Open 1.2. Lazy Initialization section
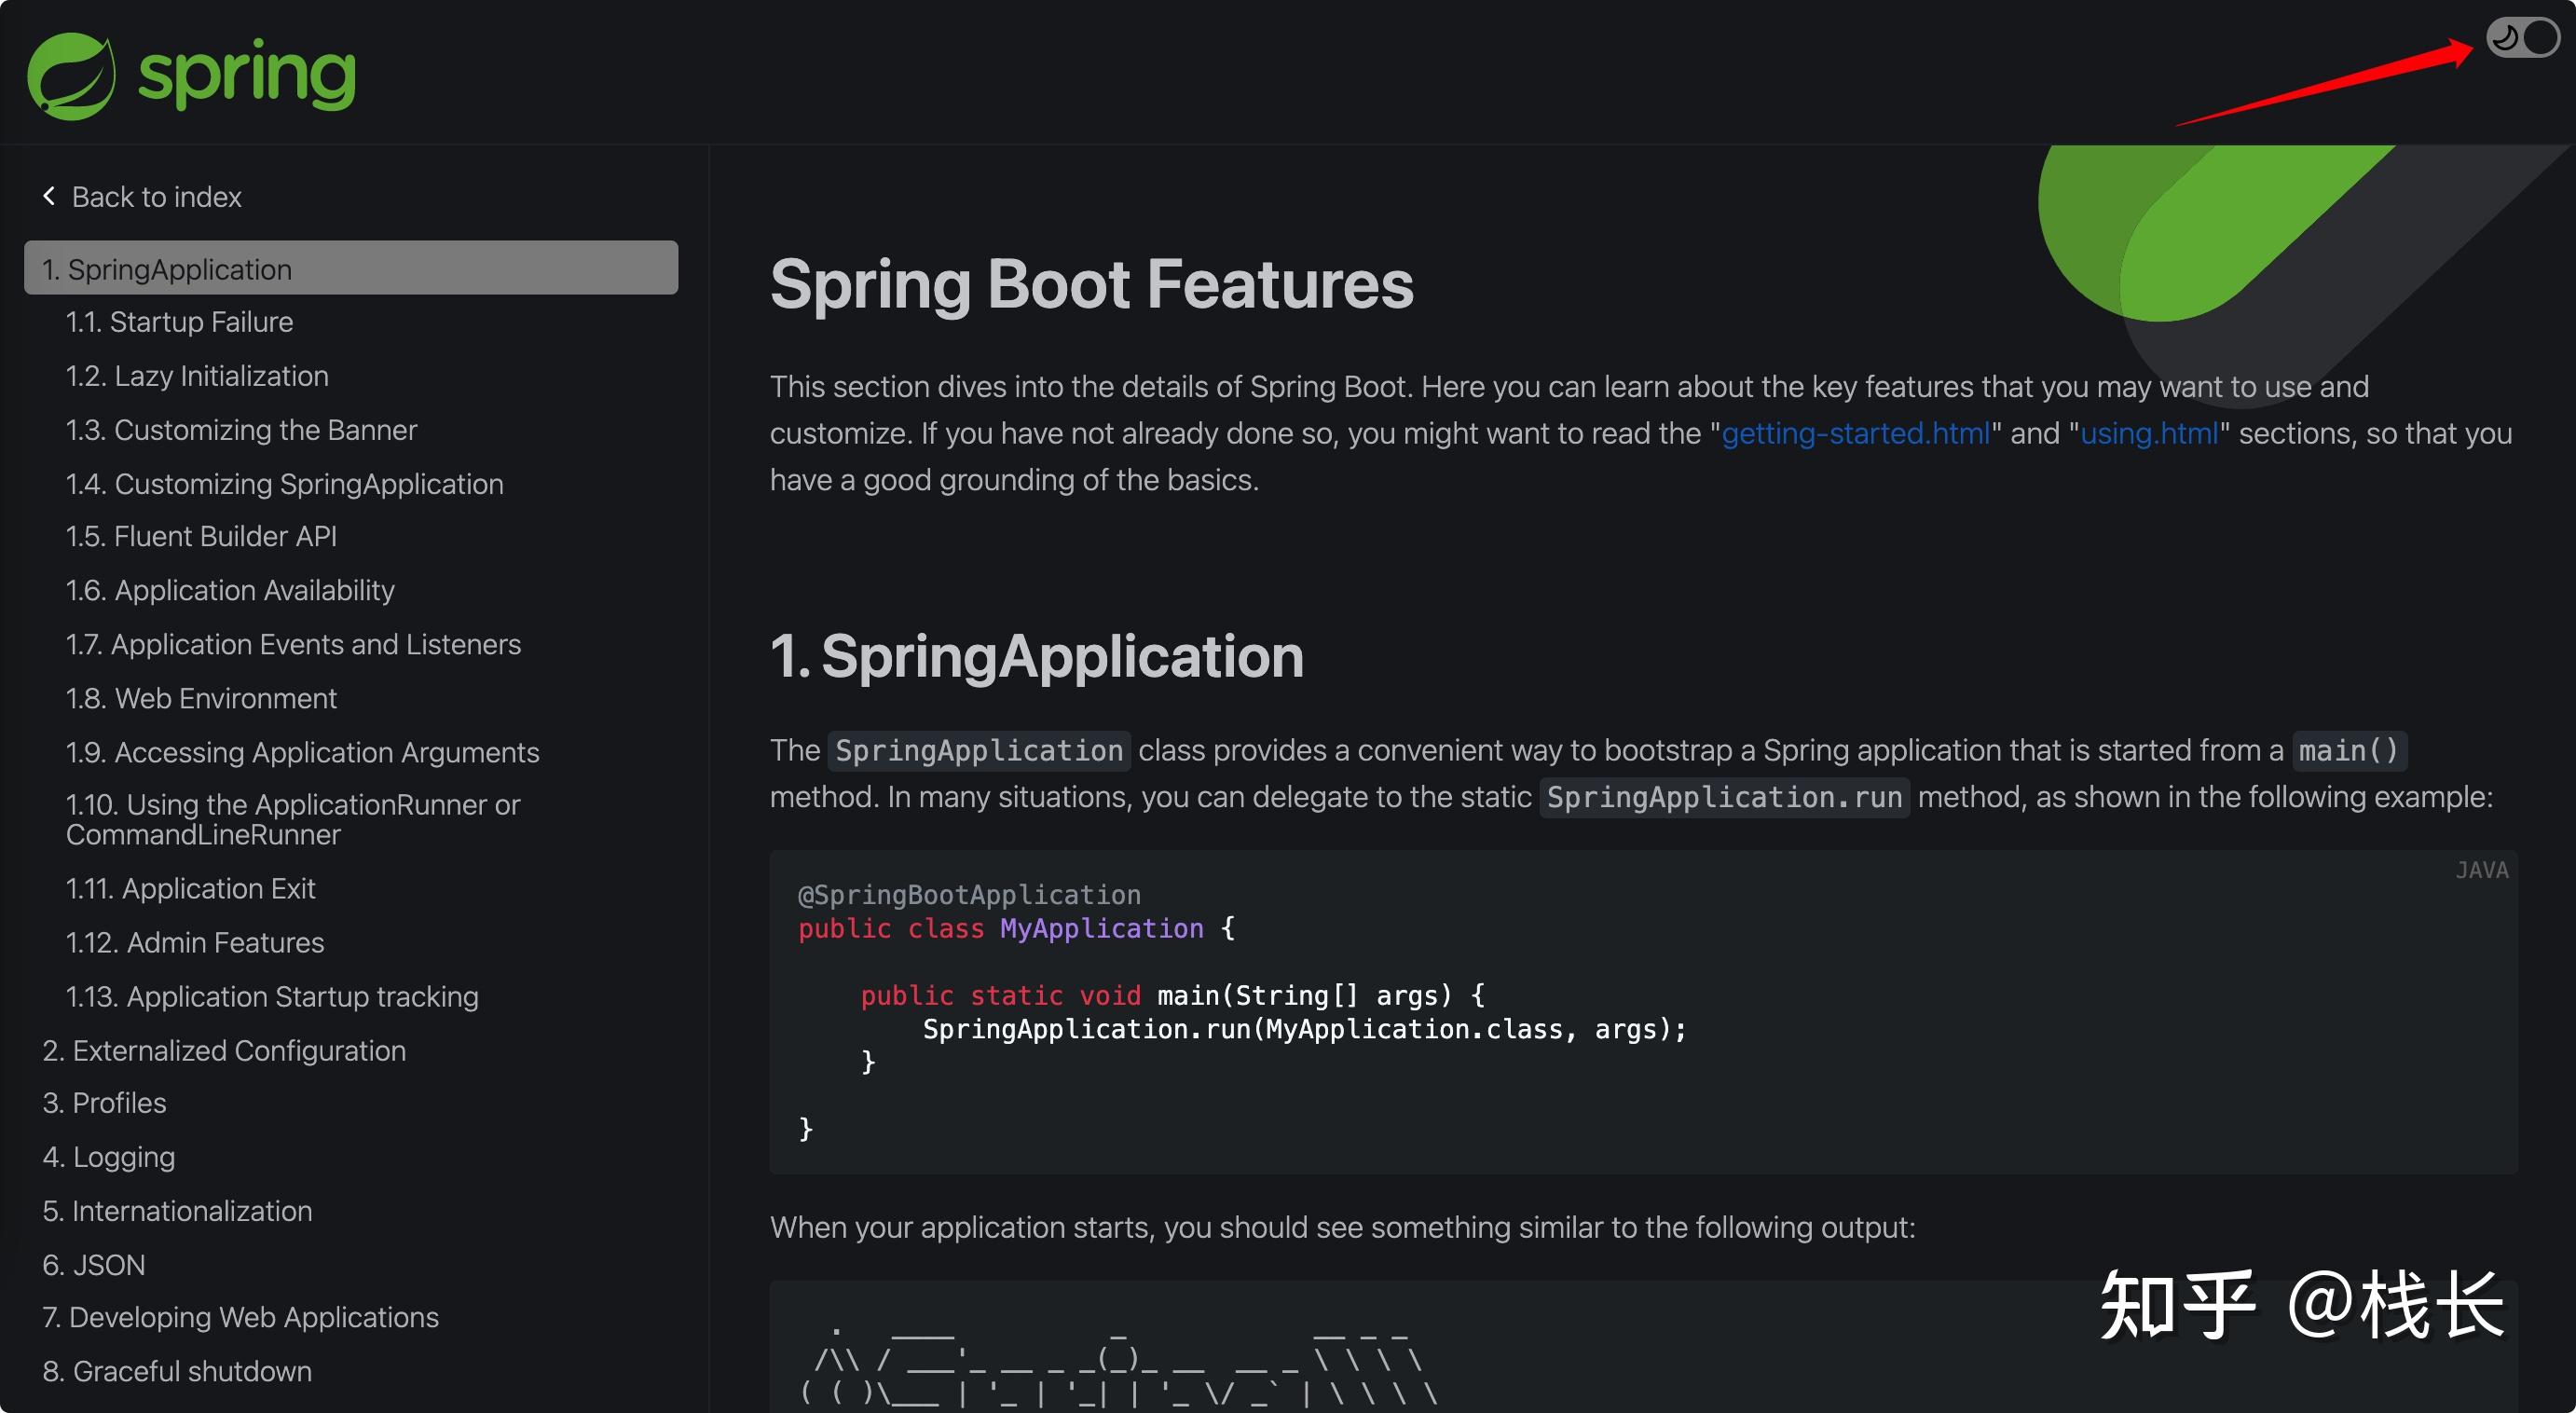2576x1413 pixels. (196, 375)
